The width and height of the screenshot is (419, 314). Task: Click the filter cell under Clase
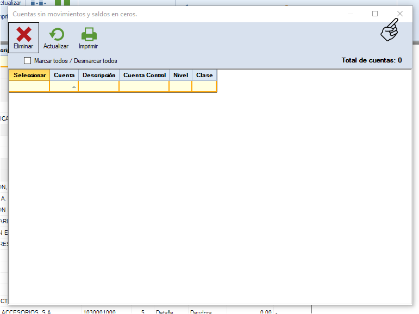pyautogui.click(x=204, y=86)
